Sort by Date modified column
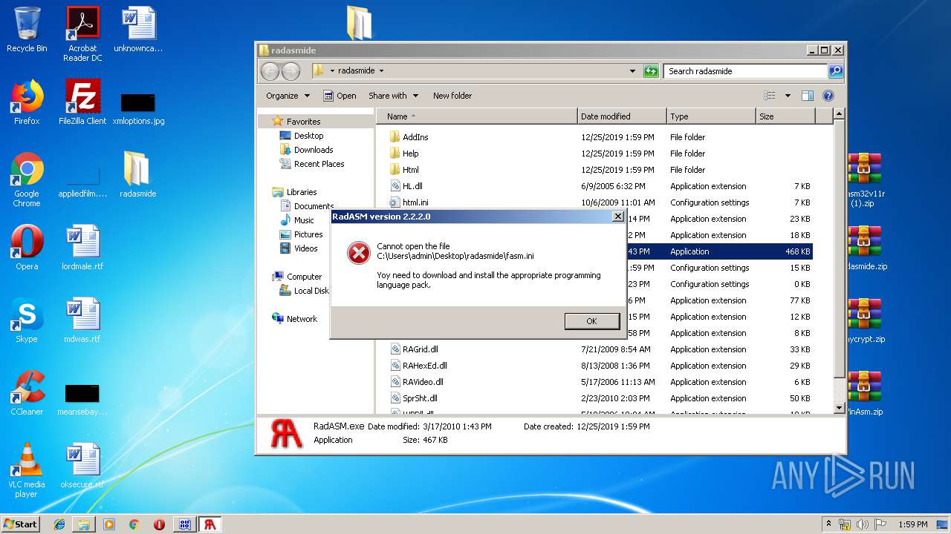The width and height of the screenshot is (951, 534). [622, 116]
